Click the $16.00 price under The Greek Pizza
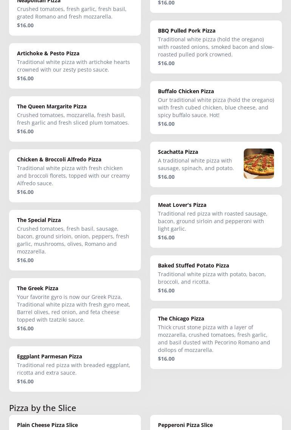291x430 pixels. coord(25,328)
